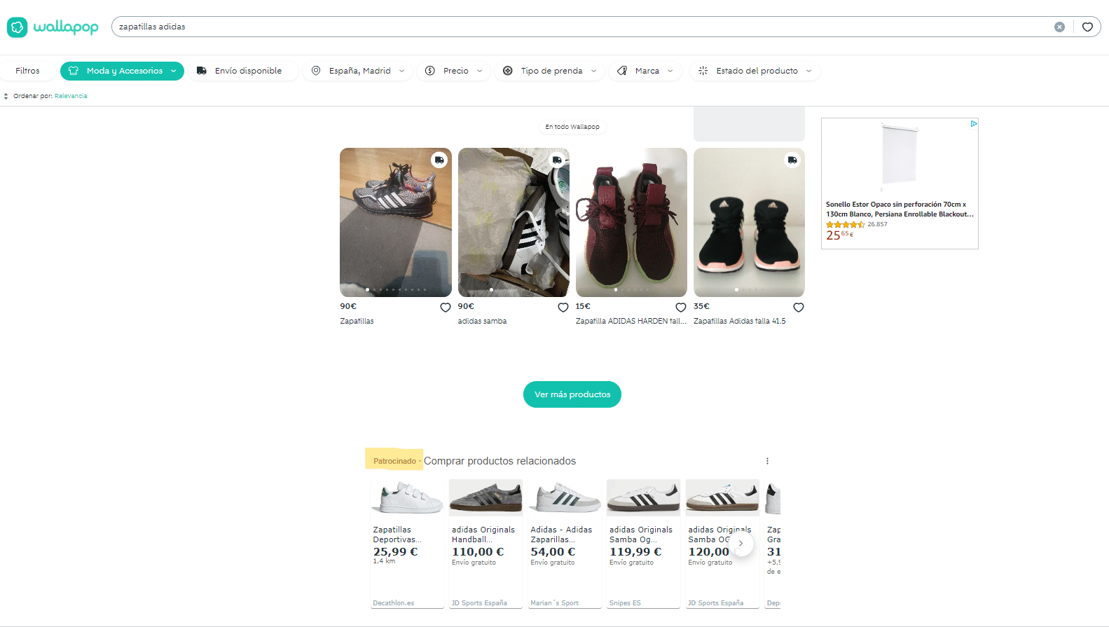Open adidas Samba OG 120,00 item
Screen dimensions: 1109x627
pos(722,544)
